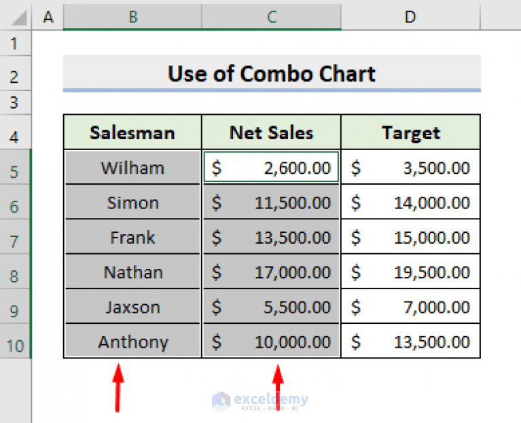
Task: Select the Target header cell
Action: [x=410, y=132]
